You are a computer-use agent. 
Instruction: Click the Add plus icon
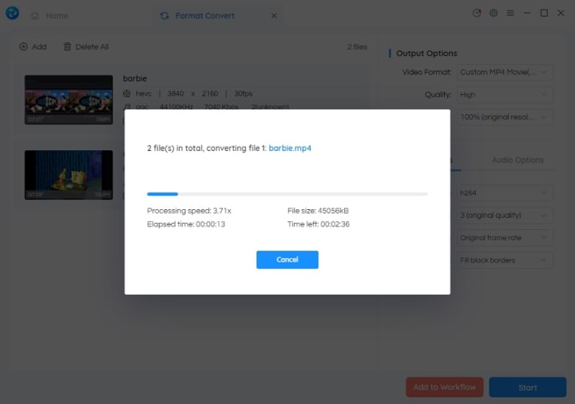[x=23, y=46]
